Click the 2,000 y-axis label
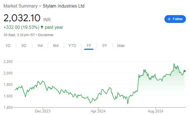This screenshot has width=189, height=115. point(8,73)
